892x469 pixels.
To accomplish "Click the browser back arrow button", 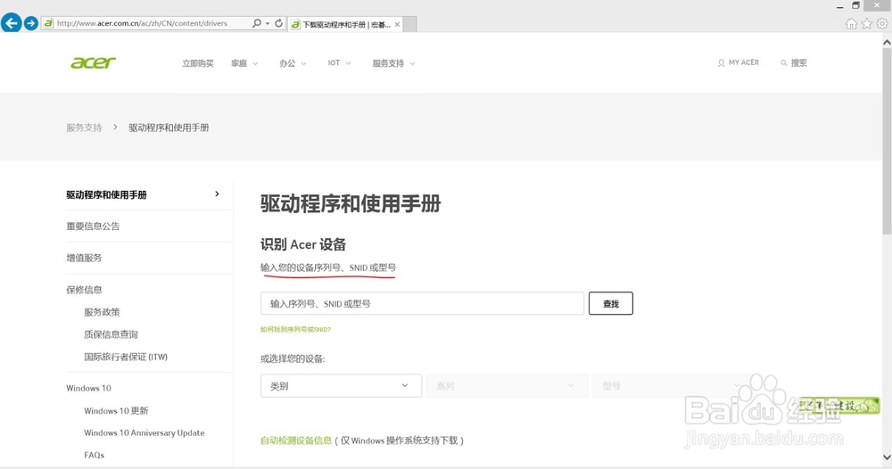I will point(12,23).
